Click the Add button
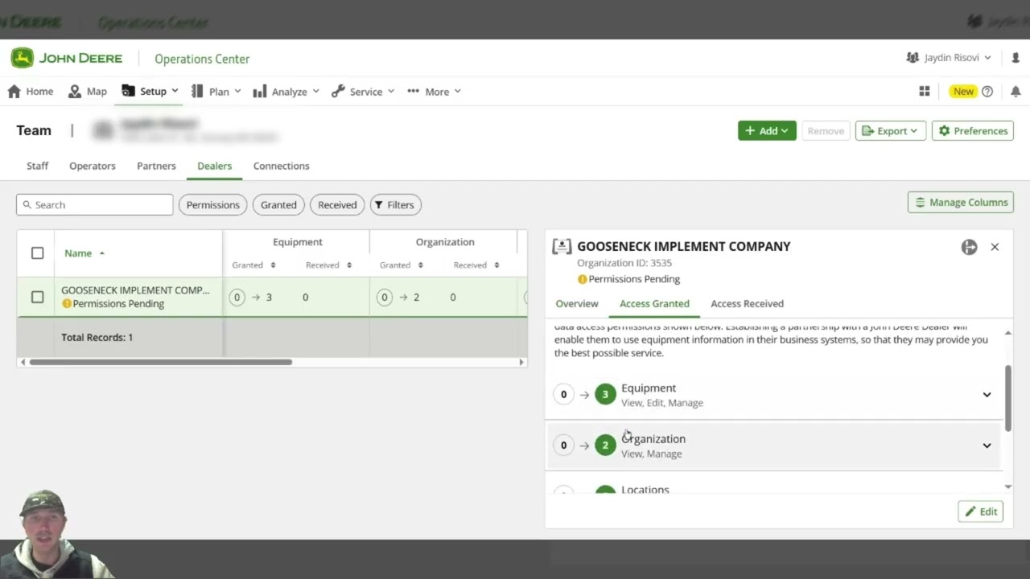Screen dimensions: 1030x579 pos(767,131)
